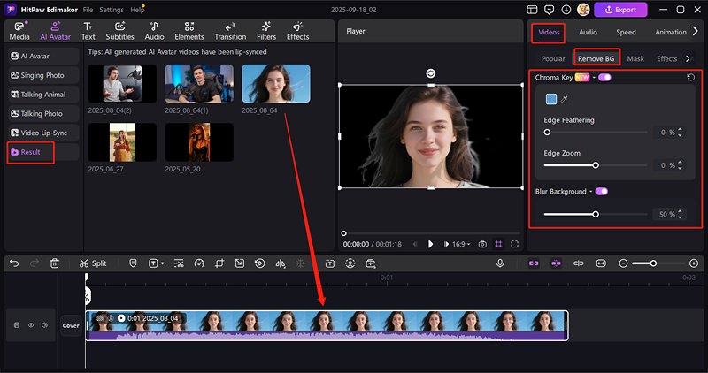708x373 pixels.
Task: Step to previous frame in player
Action: click(x=415, y=244)
